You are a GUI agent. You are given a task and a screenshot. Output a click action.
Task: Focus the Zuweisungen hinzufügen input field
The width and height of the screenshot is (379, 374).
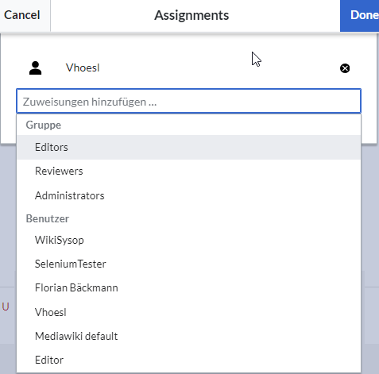188,102
